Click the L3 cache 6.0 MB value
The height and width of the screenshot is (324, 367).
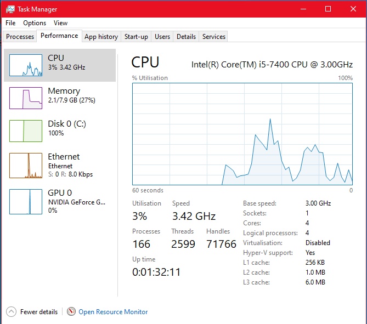315,282
